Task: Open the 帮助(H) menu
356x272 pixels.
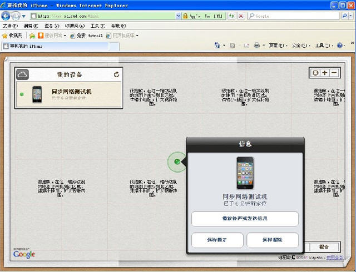Action: click(x=118, y=26)
